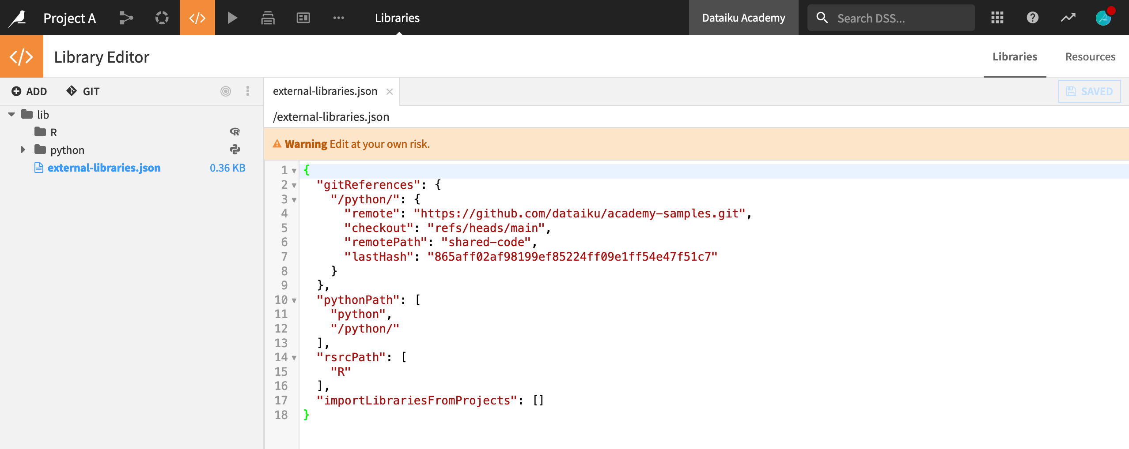Switch to the Resources tab
Viewport: 1129px width, 449px height.
pos(1090,56)
